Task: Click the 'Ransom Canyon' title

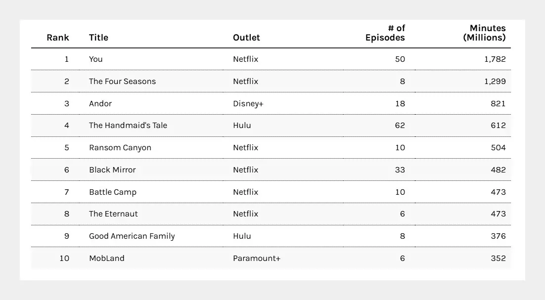Action: pos(120,148)
